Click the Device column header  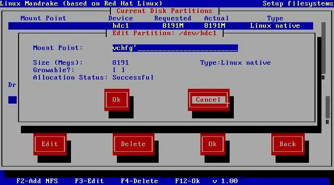pyautogui.click(x=121, y=18)
